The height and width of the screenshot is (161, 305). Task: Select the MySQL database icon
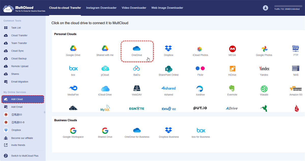[x=105, y=108]
